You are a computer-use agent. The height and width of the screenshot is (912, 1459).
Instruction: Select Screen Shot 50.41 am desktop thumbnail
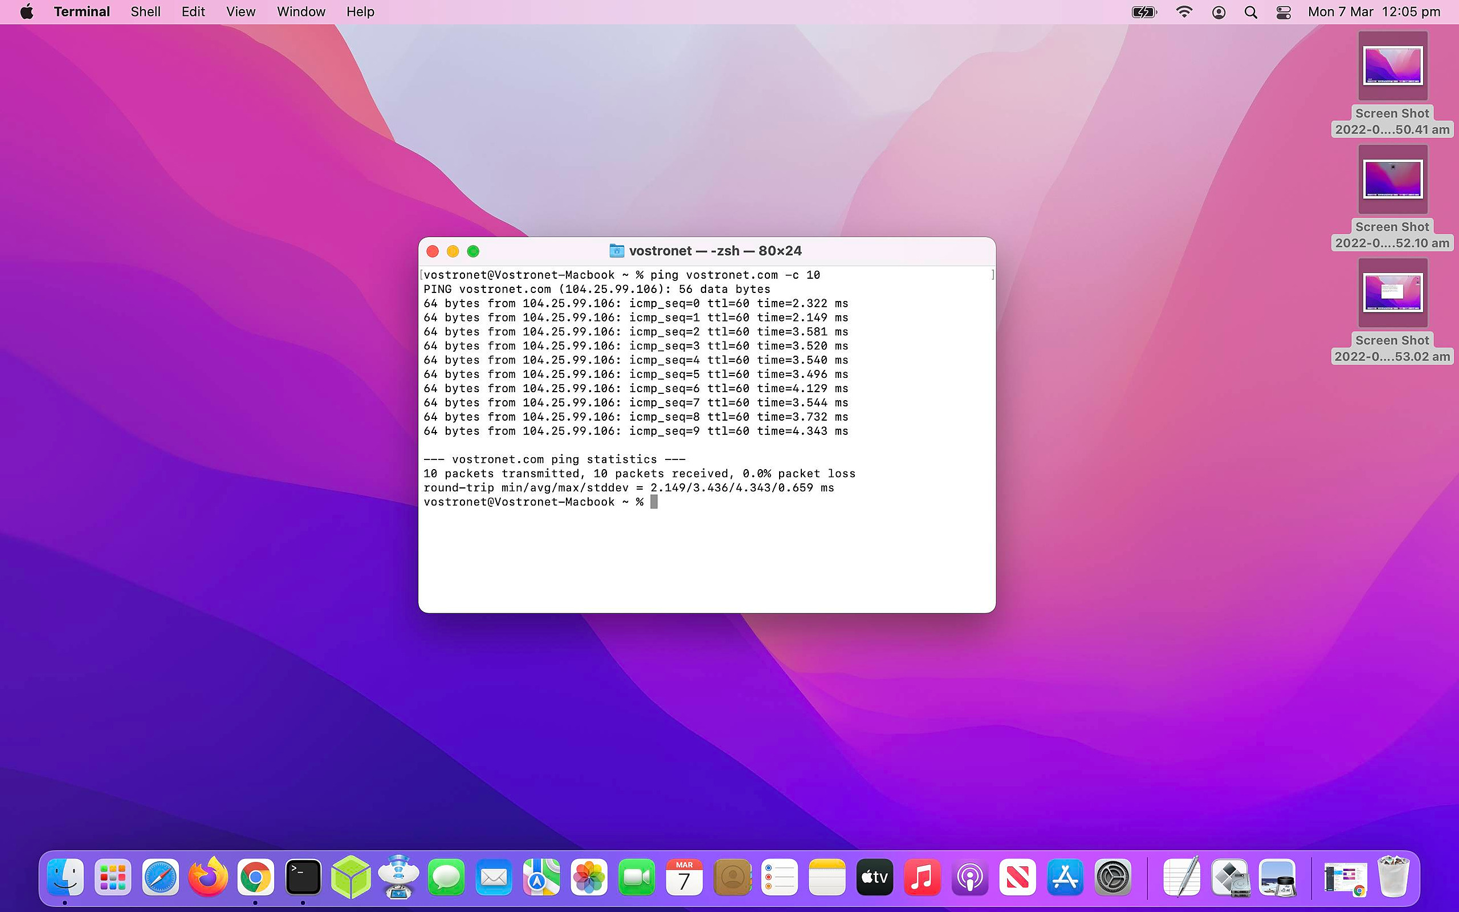1392,66
